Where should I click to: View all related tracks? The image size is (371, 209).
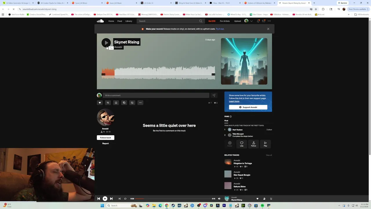(269, 155)
